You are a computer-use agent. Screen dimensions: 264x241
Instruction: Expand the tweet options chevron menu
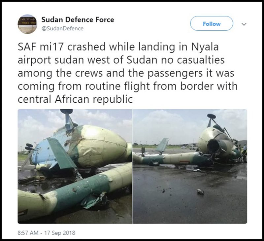(x=244, y=24)
